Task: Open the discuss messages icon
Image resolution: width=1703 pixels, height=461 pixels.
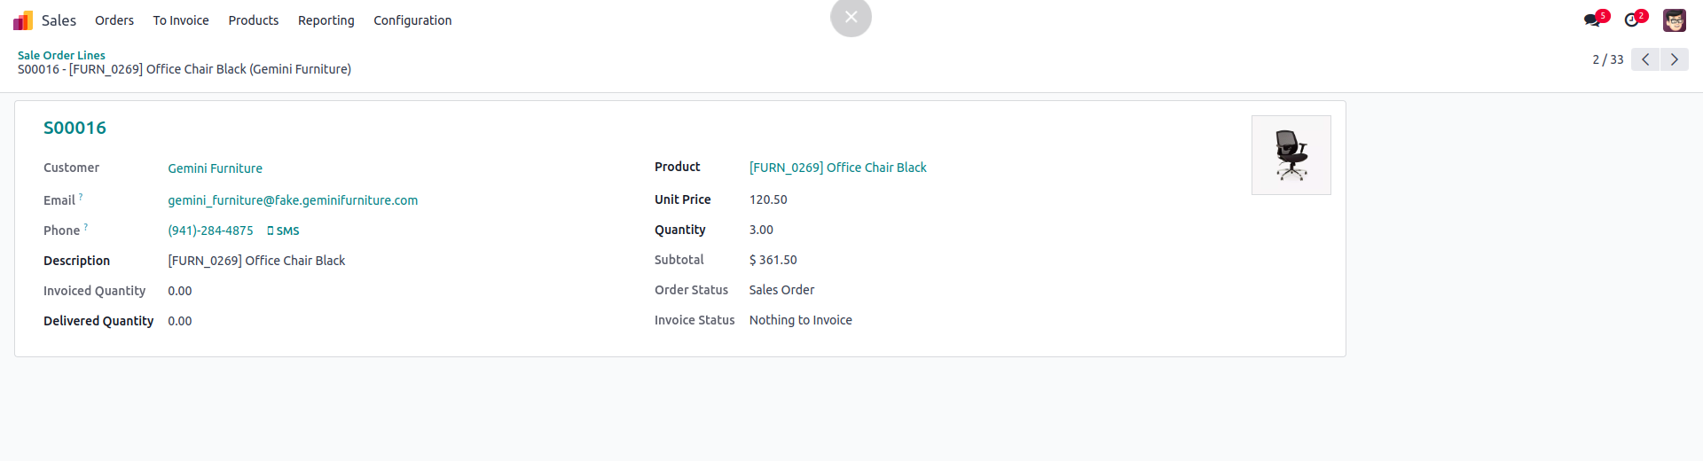Action: (x=1592, y=20)
